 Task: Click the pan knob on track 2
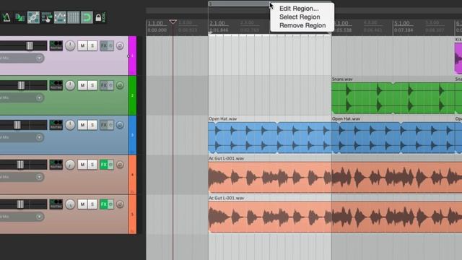click(70, 85)
